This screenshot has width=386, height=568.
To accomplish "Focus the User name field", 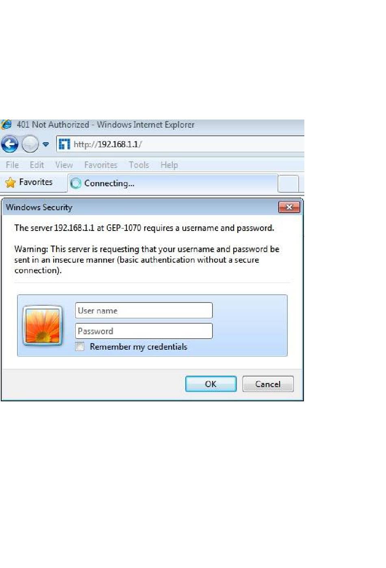I will tap(144, 311).
